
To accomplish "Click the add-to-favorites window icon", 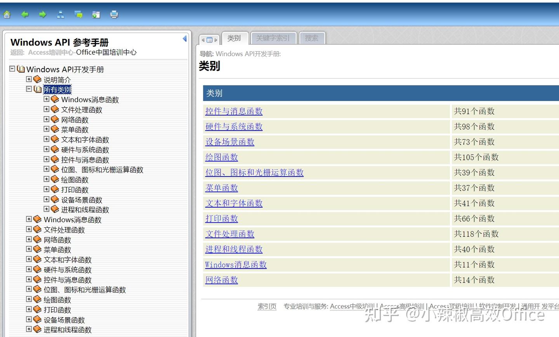I will click(x=95, y=14).
